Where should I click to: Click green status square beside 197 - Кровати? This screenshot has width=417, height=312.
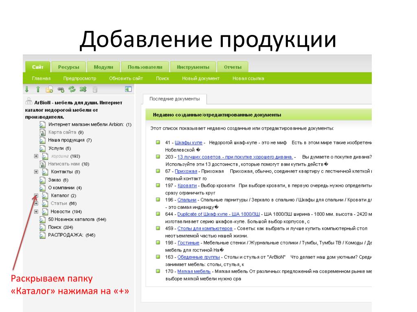[158, 185]
